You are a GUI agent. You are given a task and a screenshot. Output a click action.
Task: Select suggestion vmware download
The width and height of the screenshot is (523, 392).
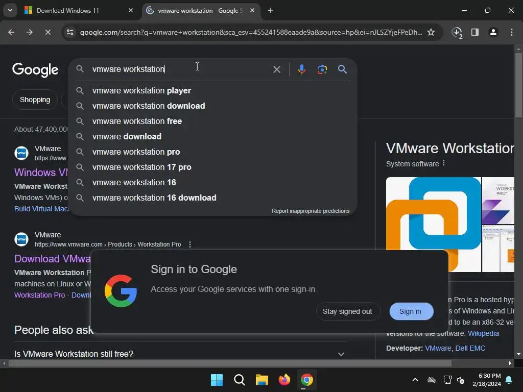point(213,137)
